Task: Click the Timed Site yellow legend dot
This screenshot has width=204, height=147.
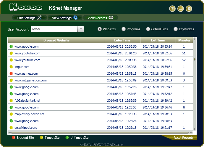Action: pos(41,137)
